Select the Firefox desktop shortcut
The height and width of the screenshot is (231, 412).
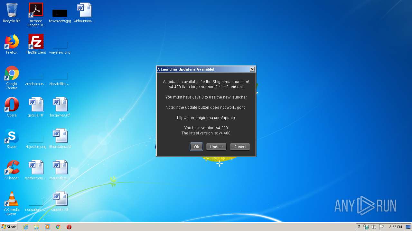pos(12,44)
